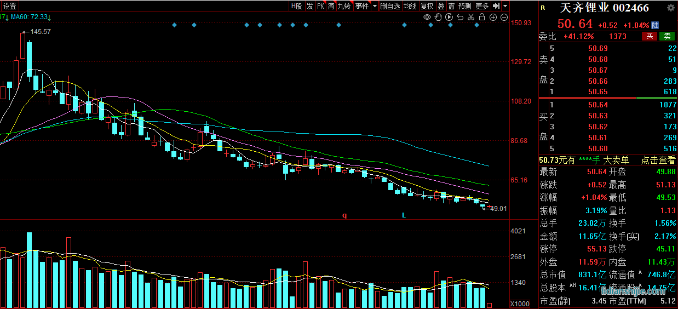Viewport: 678px width, 309px height.
Task: Toggle the 均线 moving average display
Action: tap(410, 6)
